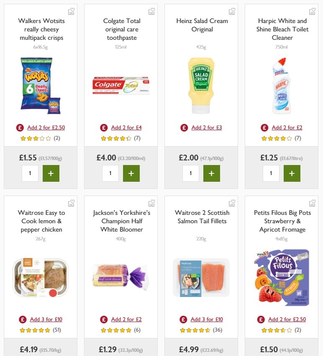Favourite the Heinz Salad Cream using heart icon

(x=232, y=11)
